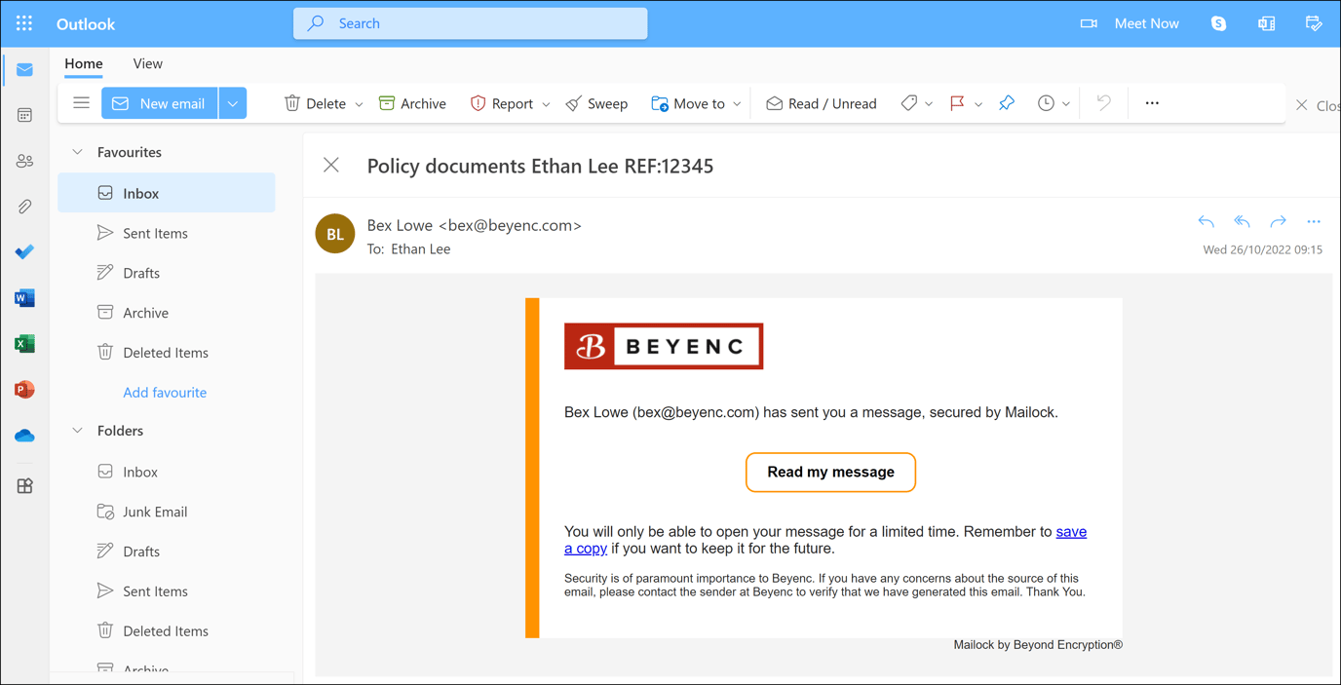Select Junk Email folder

[154, 512]
